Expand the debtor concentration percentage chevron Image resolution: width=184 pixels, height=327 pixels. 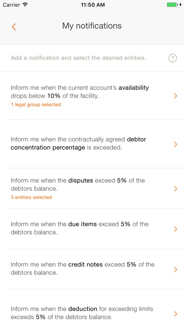point(176,144)
